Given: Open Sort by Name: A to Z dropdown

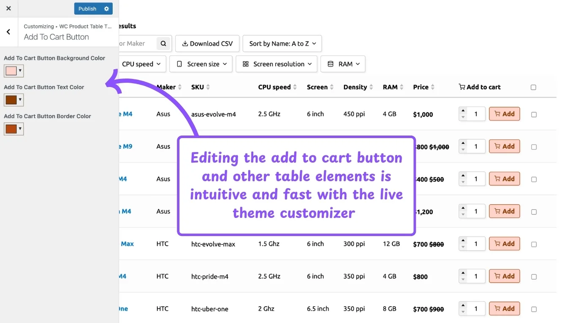Looking at the screenshot, I should 282,43.
